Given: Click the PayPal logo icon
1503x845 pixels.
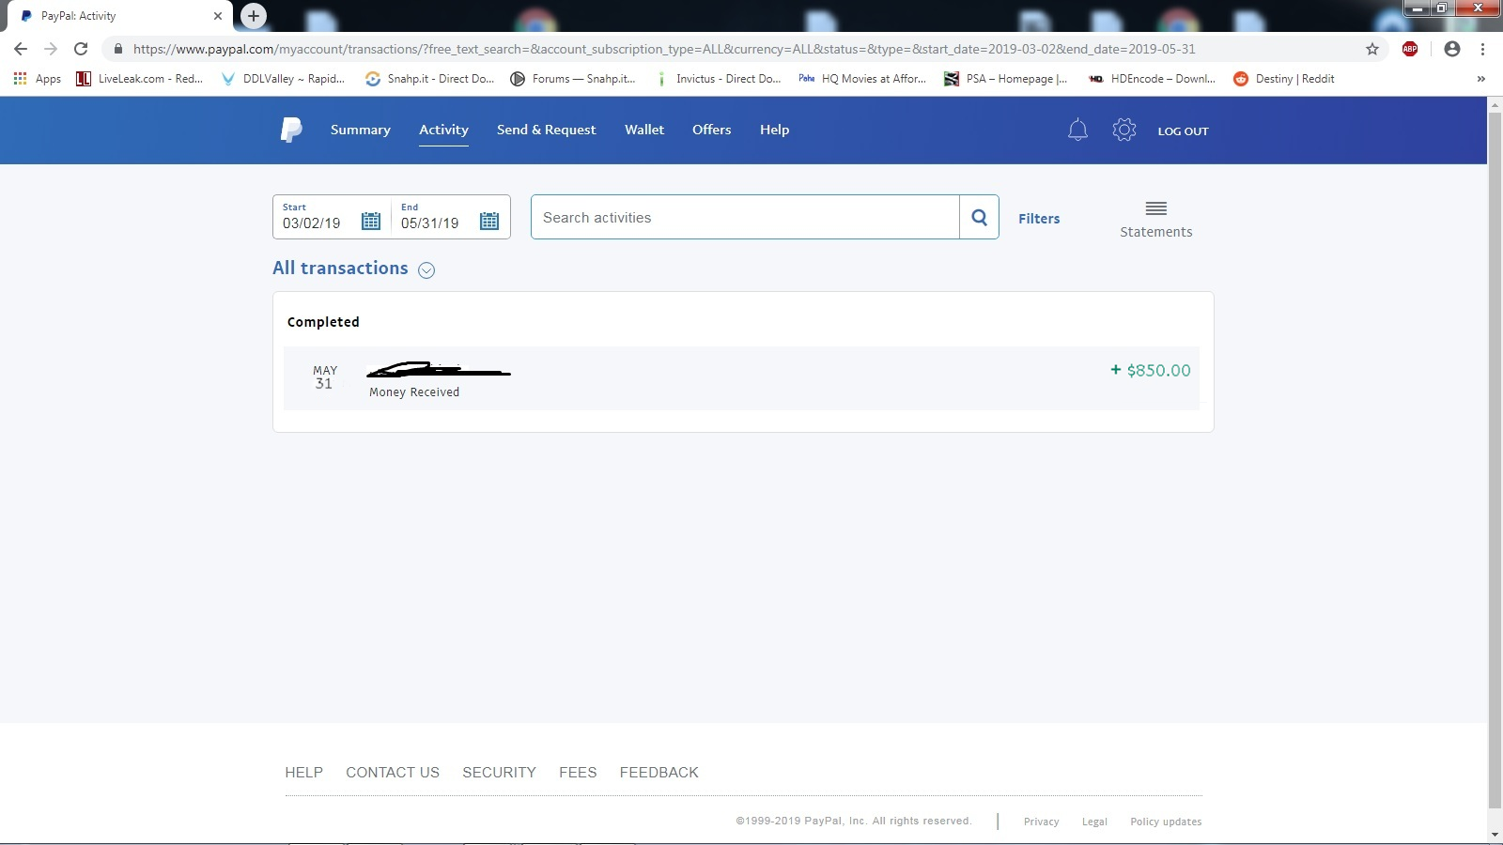Looking at the screenshot, I should click(x=291, y=130).
